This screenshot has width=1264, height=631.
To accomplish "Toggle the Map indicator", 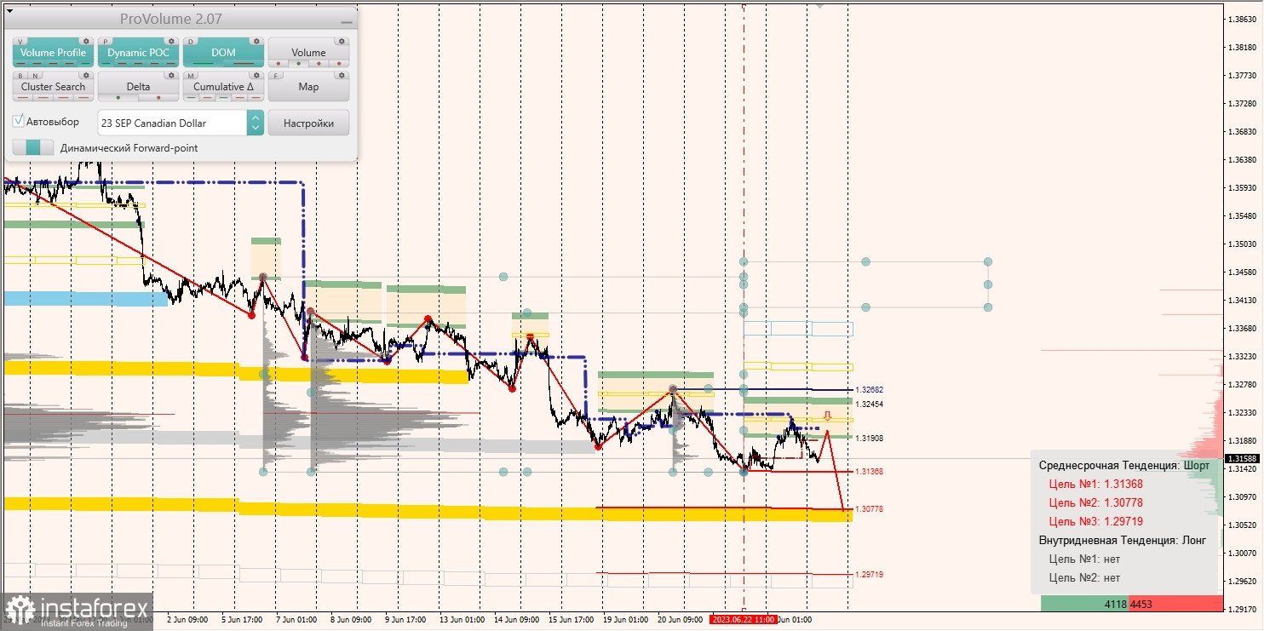I will [x=308, y=87].
